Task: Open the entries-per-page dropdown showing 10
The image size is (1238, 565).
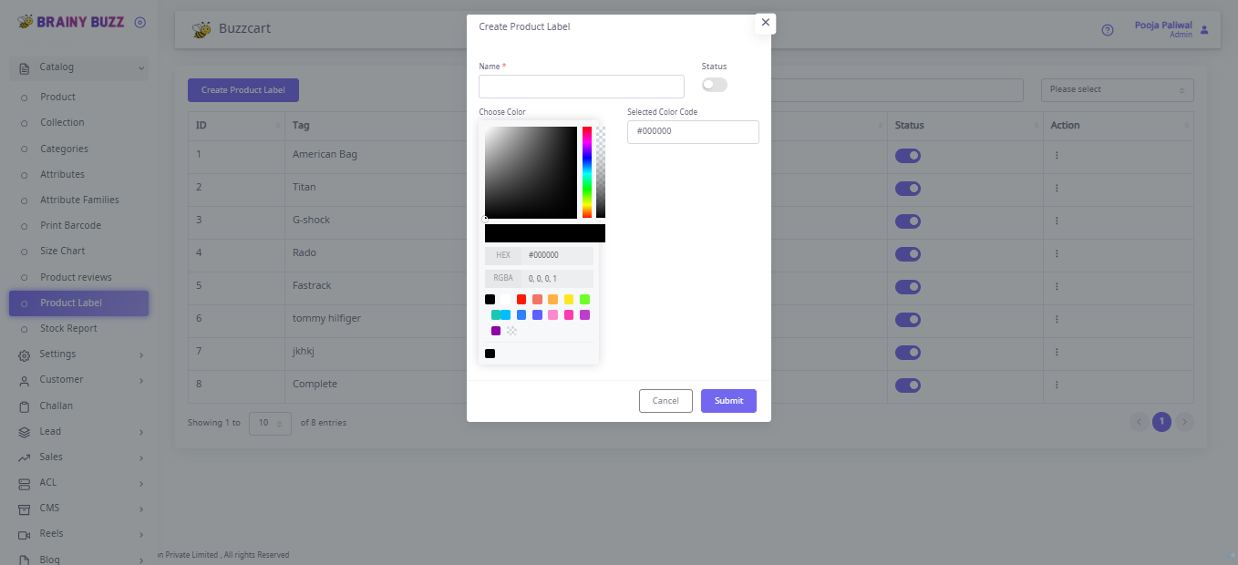Action: click(x=270, y=423)
